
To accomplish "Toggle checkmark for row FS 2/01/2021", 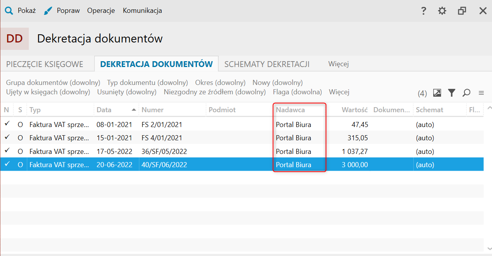I will (x=7, y=124).
